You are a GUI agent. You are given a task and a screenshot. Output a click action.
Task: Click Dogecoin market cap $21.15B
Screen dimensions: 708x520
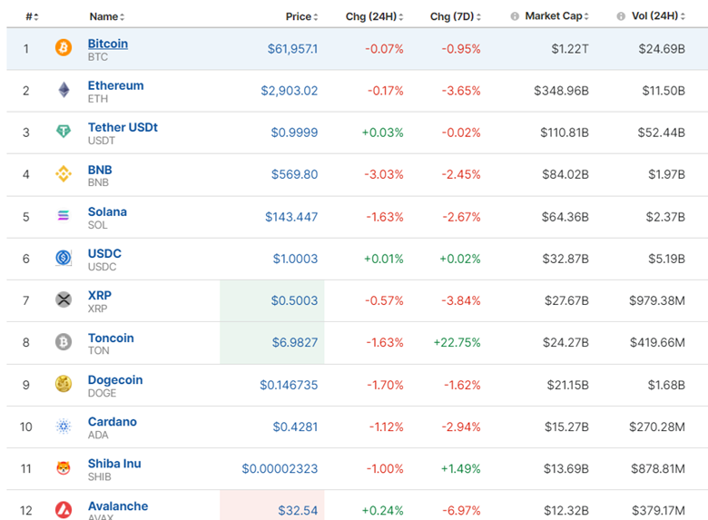coord(568,385)
